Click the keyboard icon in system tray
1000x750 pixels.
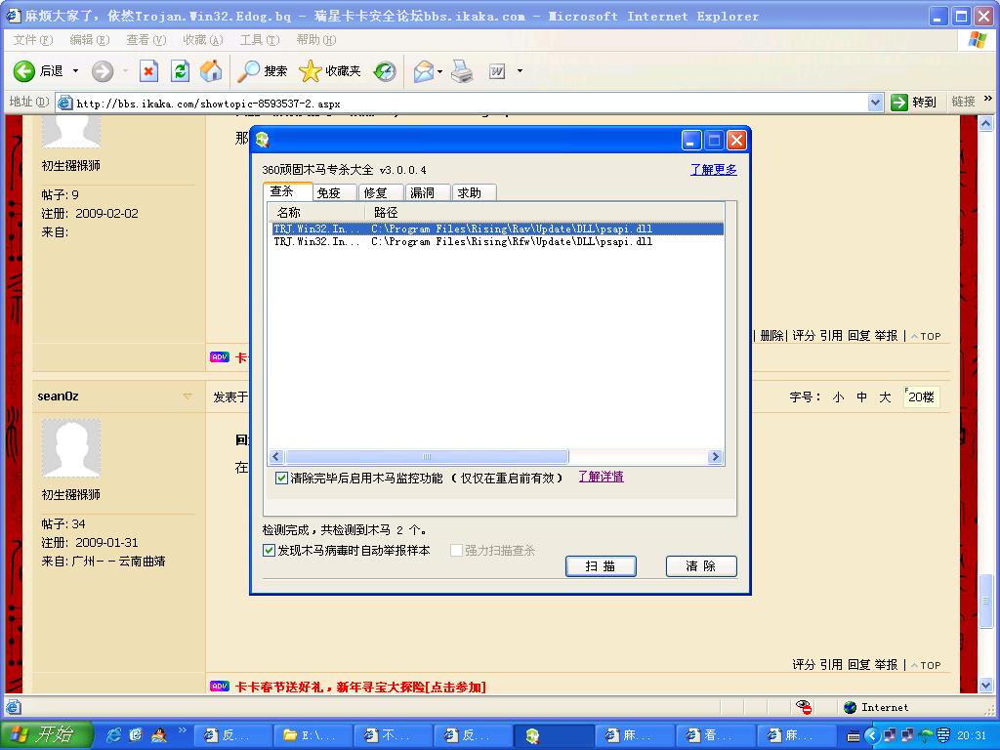tap(854, 736)
